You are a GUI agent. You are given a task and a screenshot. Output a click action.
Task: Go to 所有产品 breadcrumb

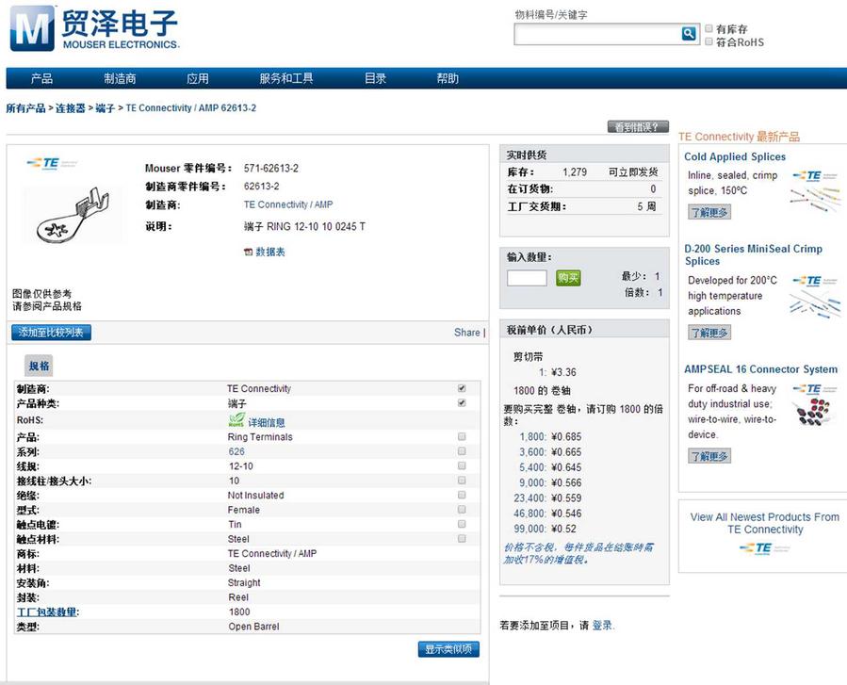coord(25,108)
